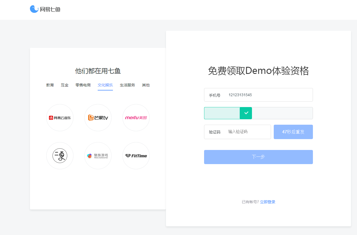The width and height of the screenshot is (357, 235).
Task: Switch to the 其他 tab
Action: [x=146, y=85]
